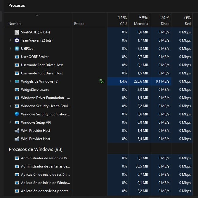
Task: Click the TeamViewer process icon
Action: coord(17,40)
